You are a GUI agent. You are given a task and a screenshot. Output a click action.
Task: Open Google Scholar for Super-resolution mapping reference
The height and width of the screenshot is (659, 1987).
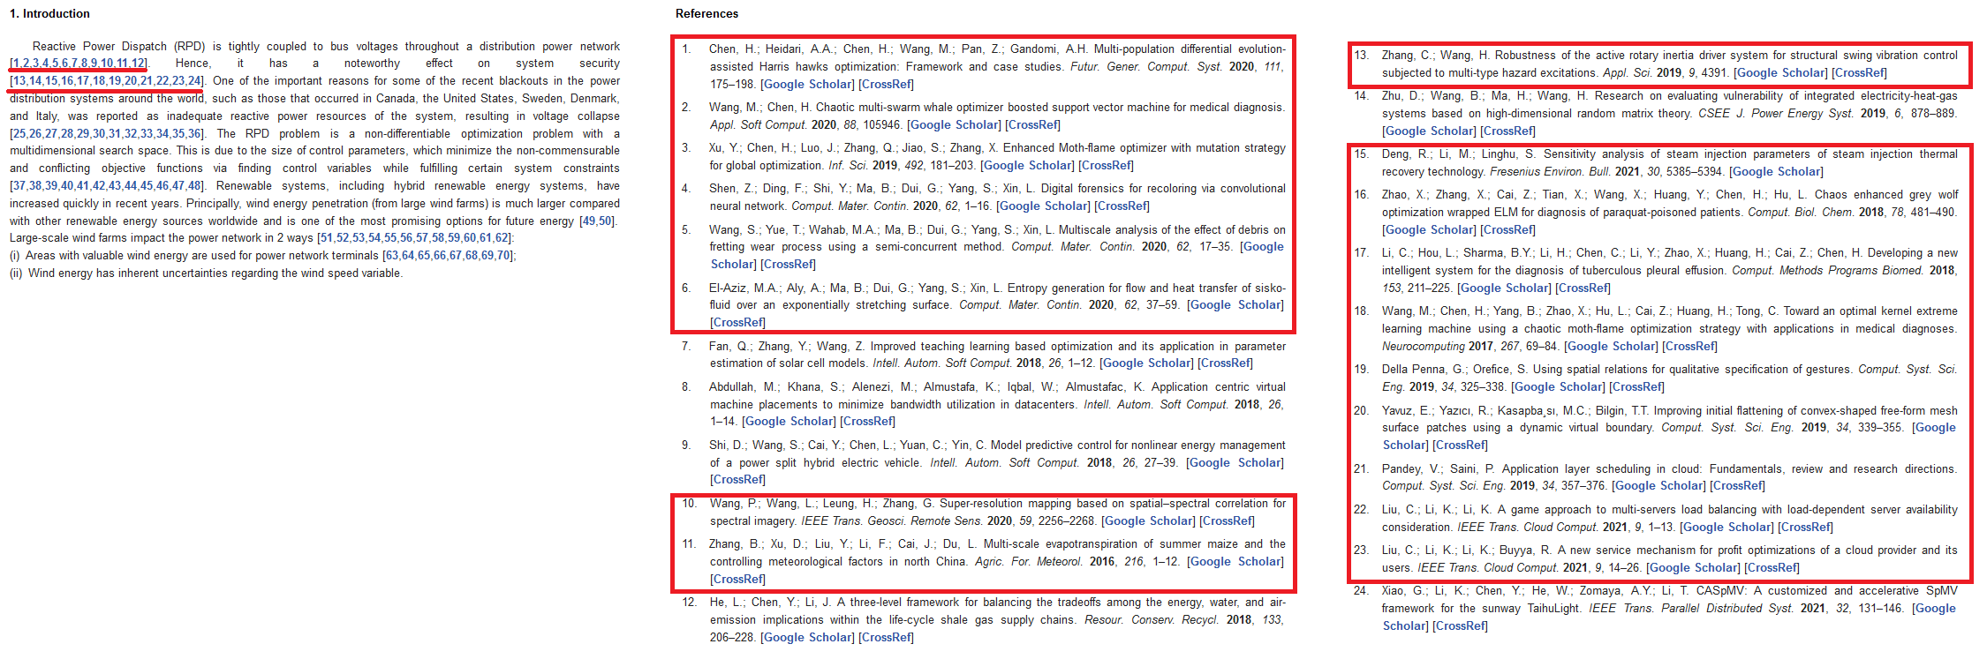[x=1149, y=521]
